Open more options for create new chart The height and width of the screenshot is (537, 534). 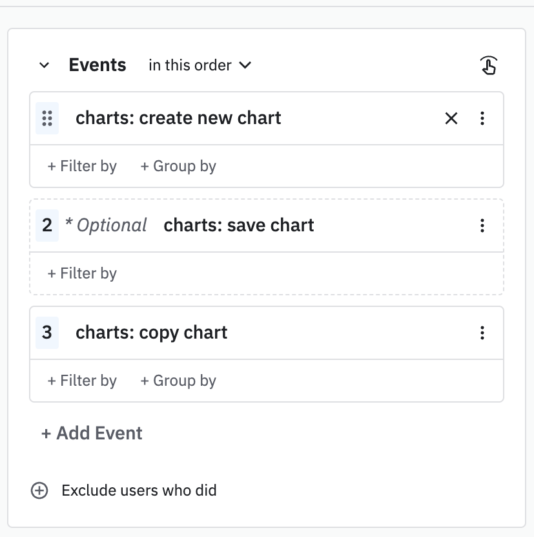tap(482, 118)
